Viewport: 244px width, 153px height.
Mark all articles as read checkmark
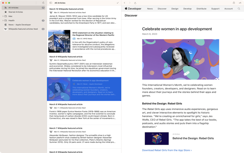118,3
